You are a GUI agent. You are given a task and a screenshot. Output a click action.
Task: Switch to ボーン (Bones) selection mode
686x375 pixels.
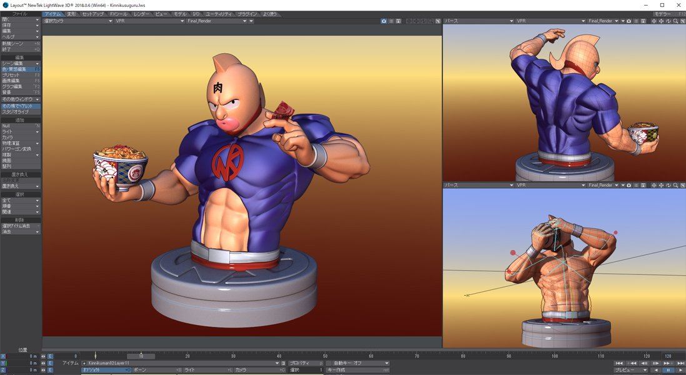click(x=157, y=370)
